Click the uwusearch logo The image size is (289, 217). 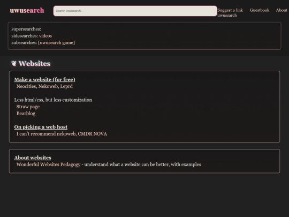click(x=27, y=11)
